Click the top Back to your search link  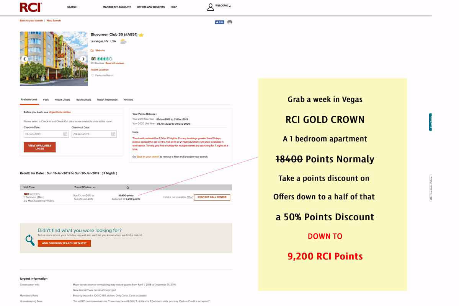pos(31,21)
